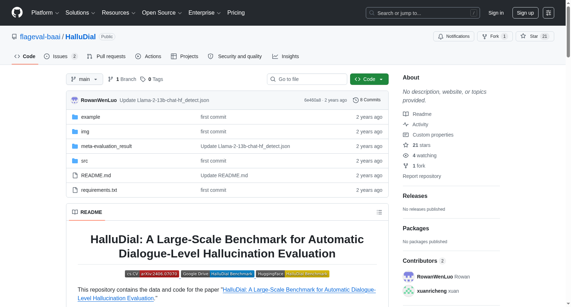The image size is (571, 307).
Task: View the 8 Commits history
Action: pos(367,100)
